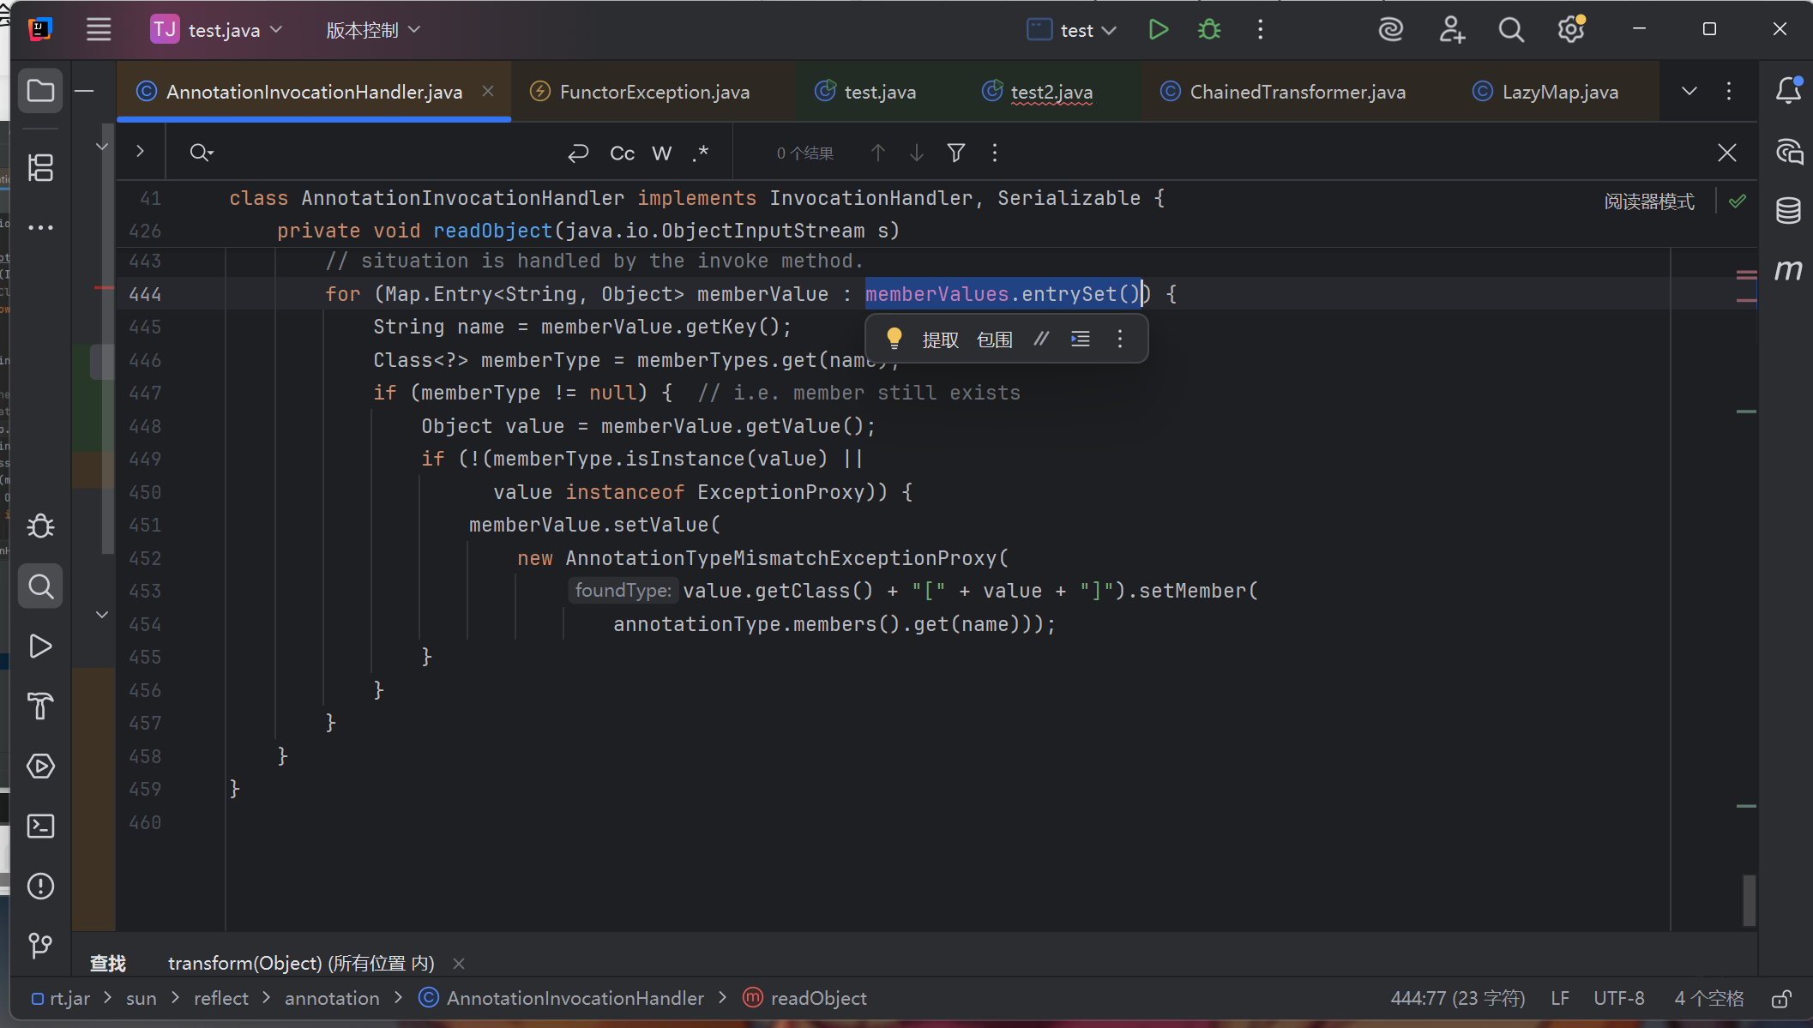
Task: Open the Maven panel on right sidebar
Action: 1788,271
